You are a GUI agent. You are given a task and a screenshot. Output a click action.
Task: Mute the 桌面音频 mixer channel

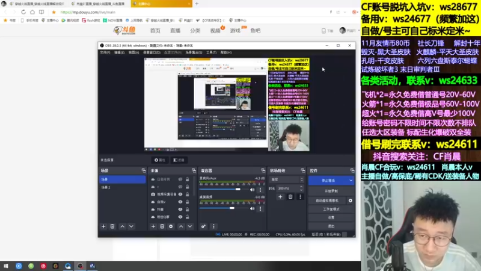pyautogui.click(x=252, y=208)
